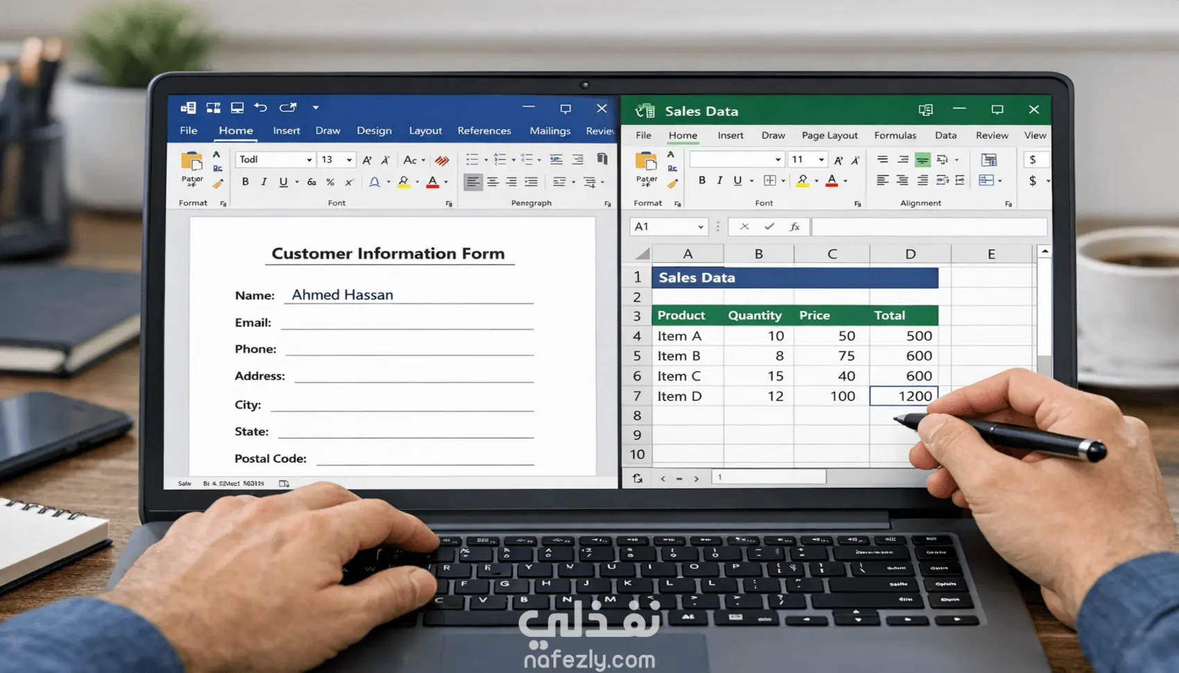
Task: Apply bullet list in Word
Action: (472, 160)
